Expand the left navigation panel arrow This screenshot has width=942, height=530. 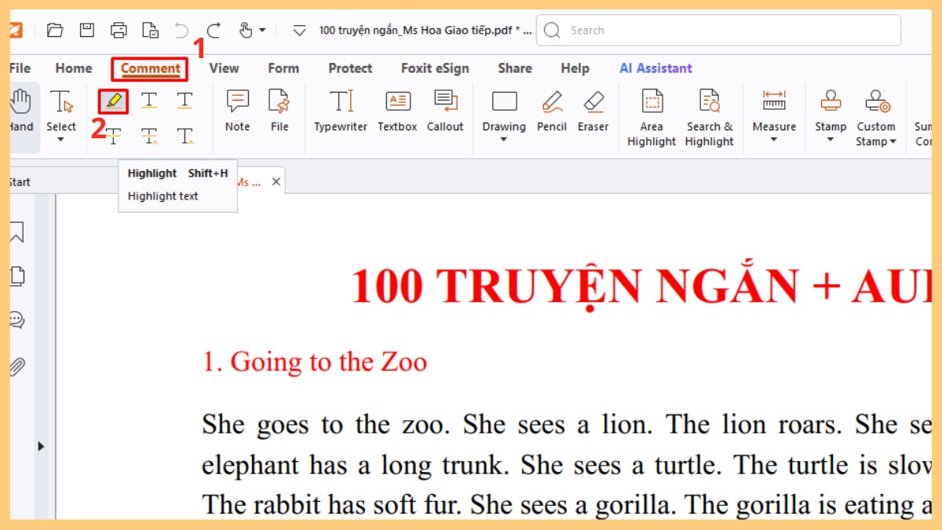[41, 446]
